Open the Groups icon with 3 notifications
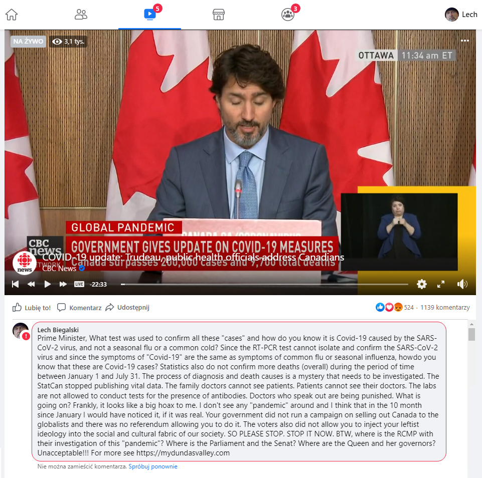Viewport: 482px width, 478px height. (x=288, y=15)
